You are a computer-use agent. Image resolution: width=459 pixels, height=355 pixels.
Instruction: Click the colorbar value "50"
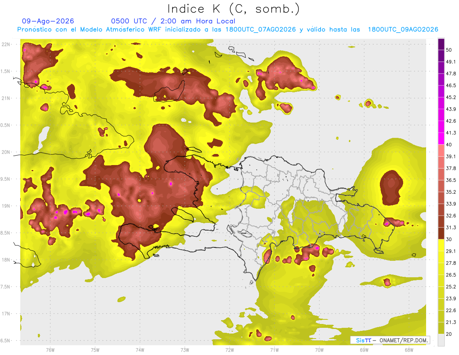[449, 50]
